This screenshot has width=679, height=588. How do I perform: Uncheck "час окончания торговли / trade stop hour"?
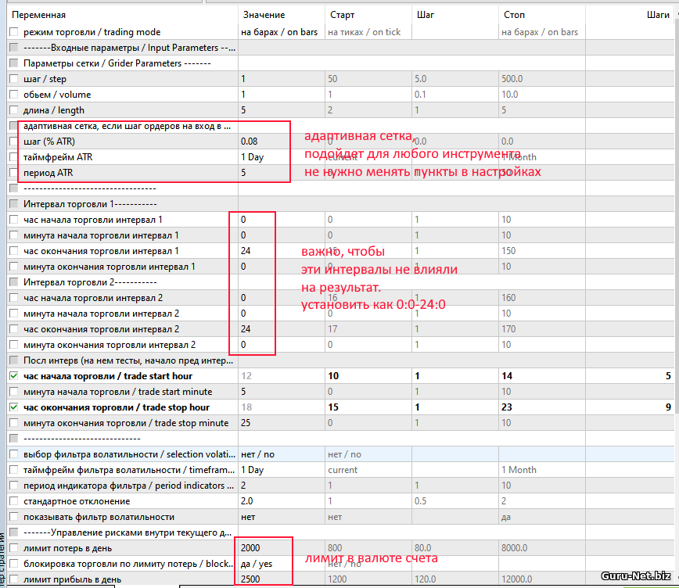click(x=13, y=407)
